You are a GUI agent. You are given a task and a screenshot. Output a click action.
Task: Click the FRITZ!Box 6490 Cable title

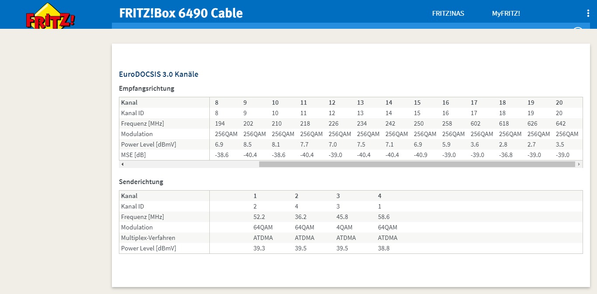(x=181, y=13)
